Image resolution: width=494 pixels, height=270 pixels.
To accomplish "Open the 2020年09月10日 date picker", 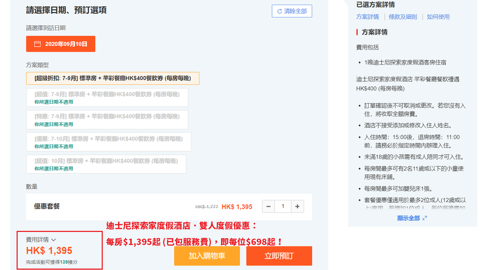I will [61, 44].
